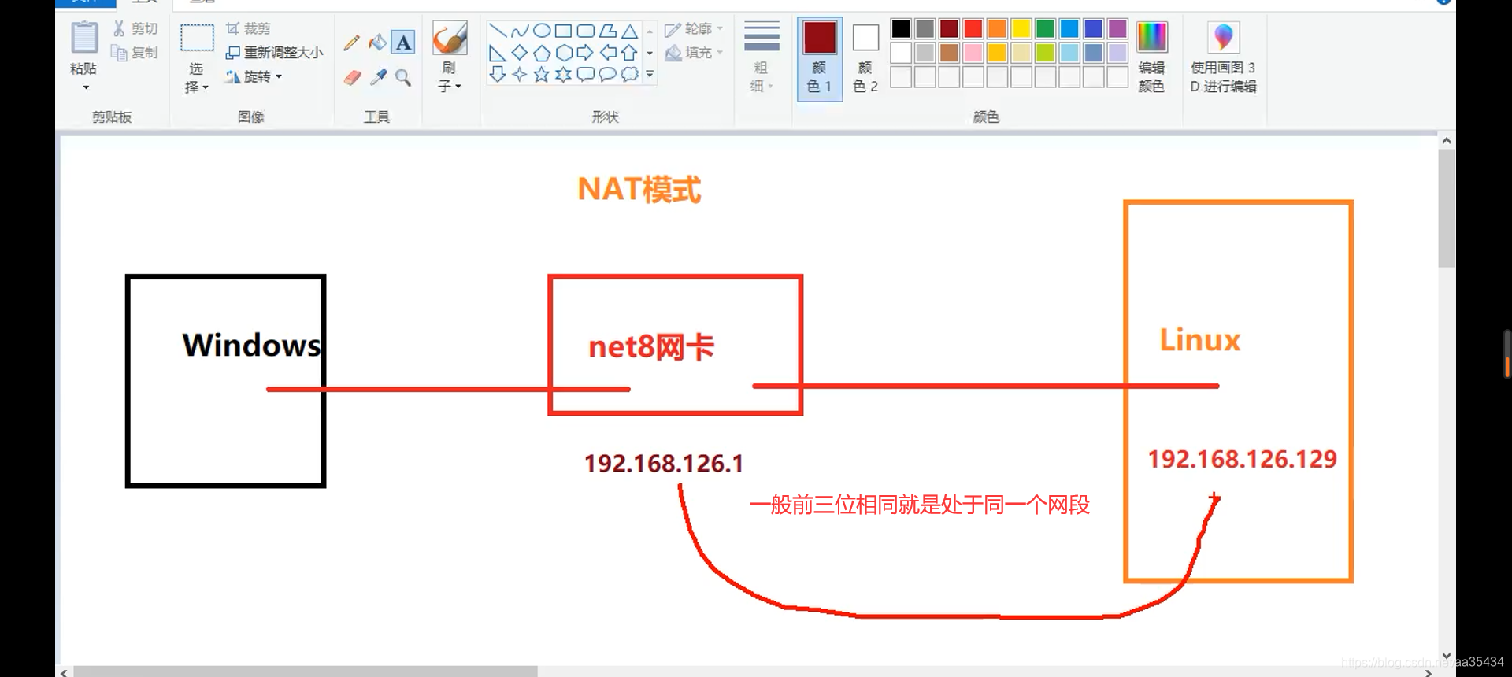Pick the Right triangle shape

(498, 53)
